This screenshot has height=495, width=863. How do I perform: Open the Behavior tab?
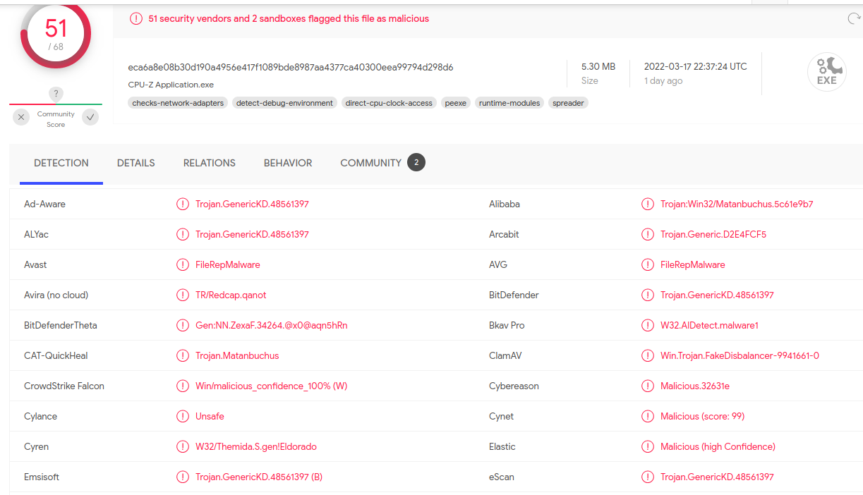tap(288, 163)
